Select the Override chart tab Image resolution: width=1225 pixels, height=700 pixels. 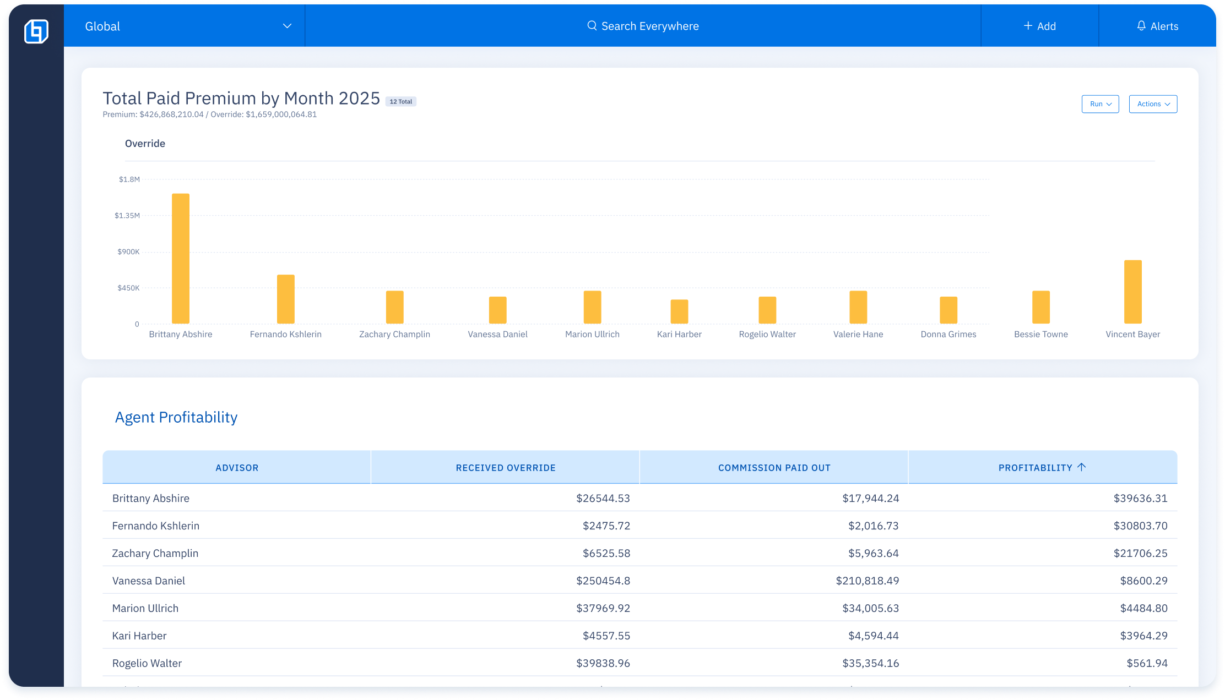point(145,144)
